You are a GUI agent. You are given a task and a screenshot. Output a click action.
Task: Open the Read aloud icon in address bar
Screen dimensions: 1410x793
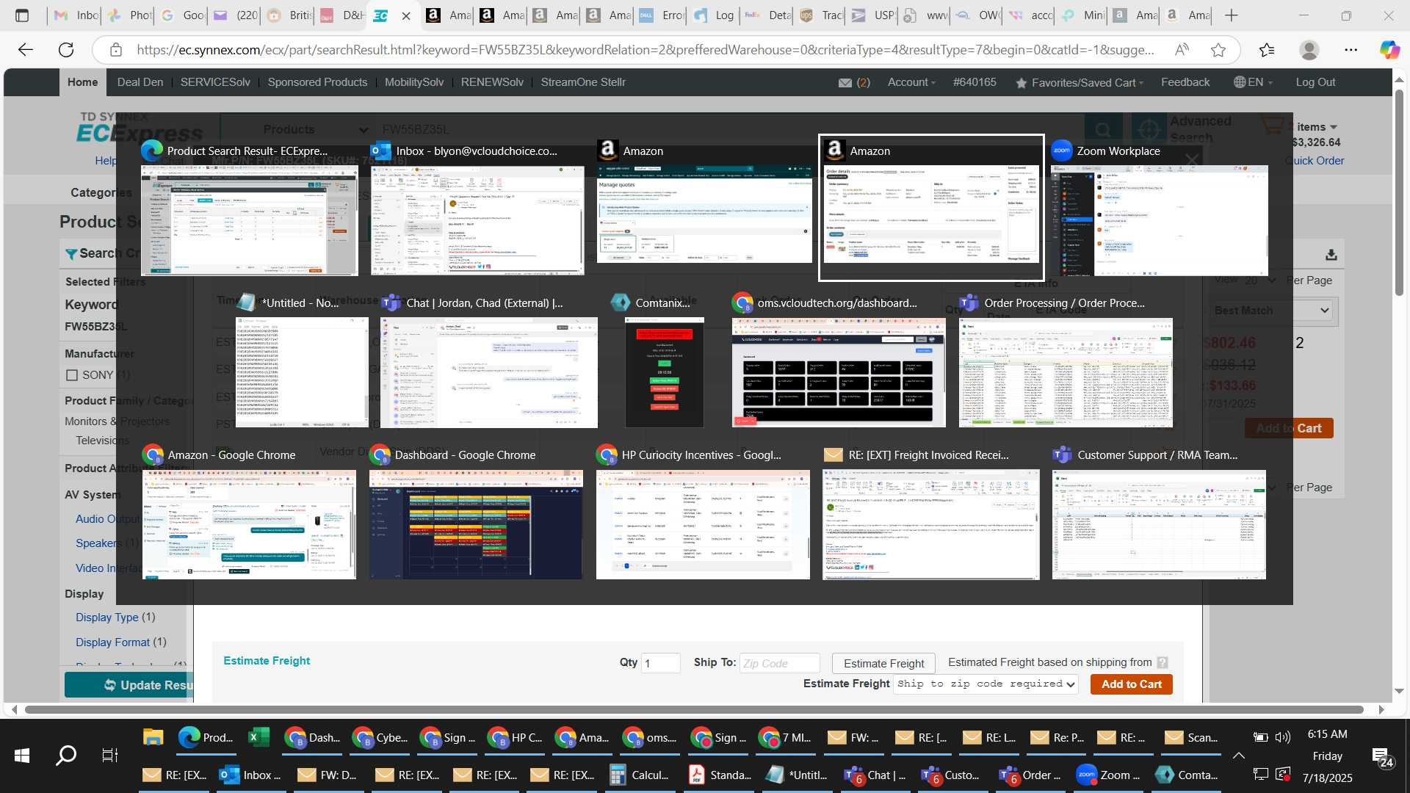coord(1182,50)
